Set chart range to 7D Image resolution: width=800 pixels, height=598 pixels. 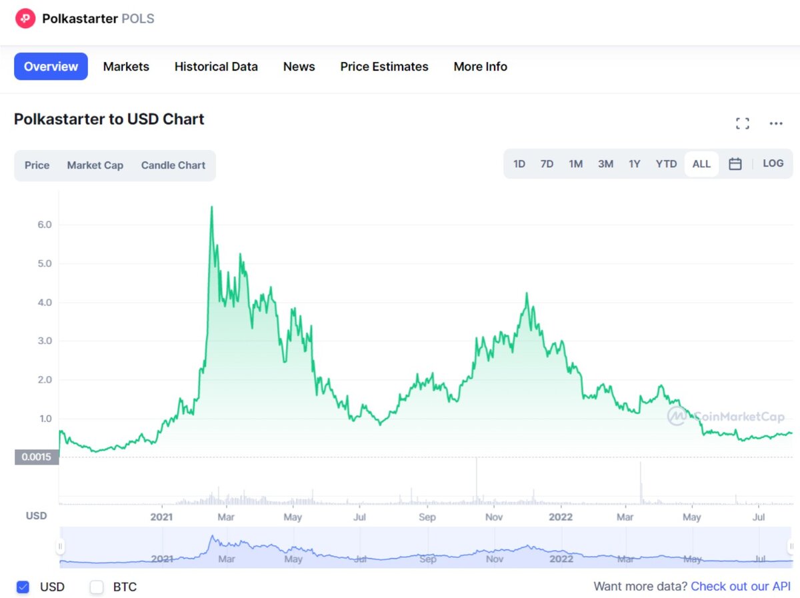[547, 164]
